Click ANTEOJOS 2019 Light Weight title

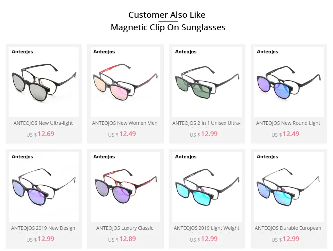pos(206,228)
